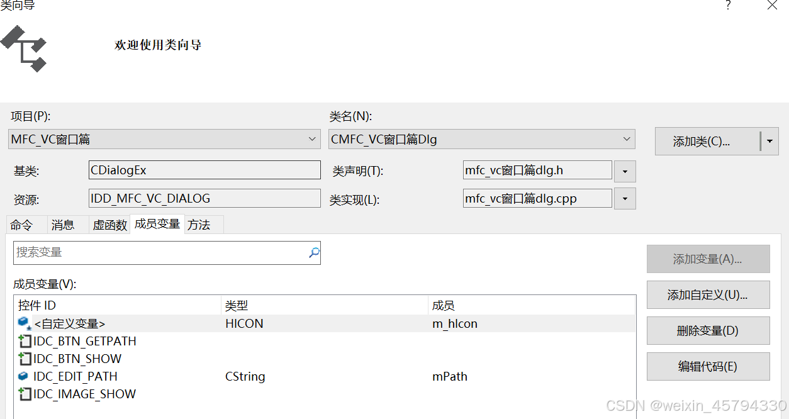The image size is (789, 419).
Task: Open the 类名(N) class name dropdown
Action: click(x=627, y=139)
